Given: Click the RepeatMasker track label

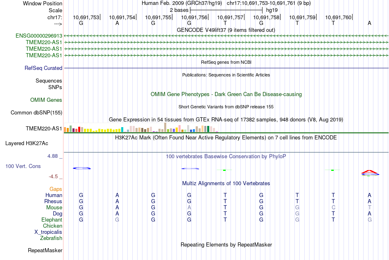Looking at the screenshot, I should click(x=45, y=250).
